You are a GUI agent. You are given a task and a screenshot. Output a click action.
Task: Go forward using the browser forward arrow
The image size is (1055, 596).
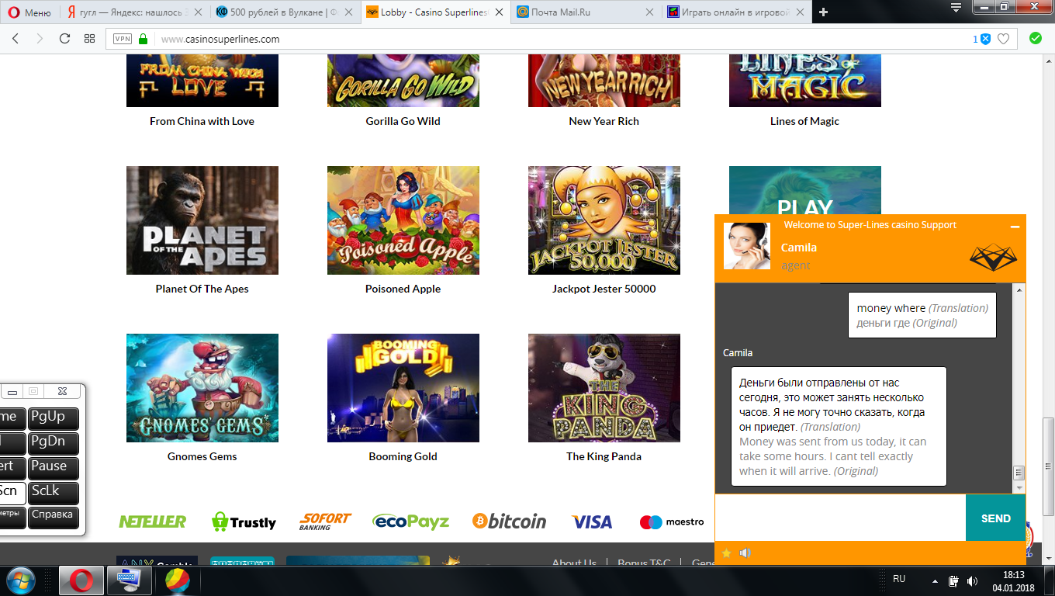point(40,39)
